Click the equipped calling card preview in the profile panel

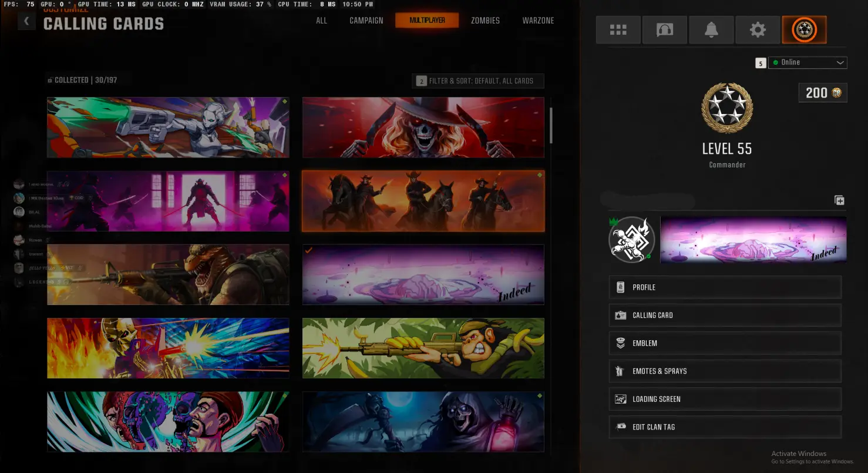coord(753,239)
